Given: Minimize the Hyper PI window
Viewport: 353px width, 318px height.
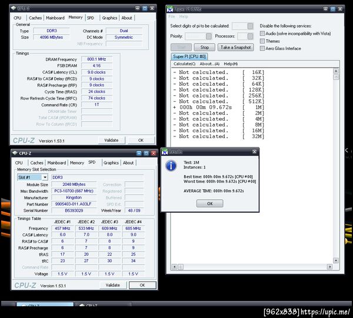Looking at the screenshot, I should 325,9.
